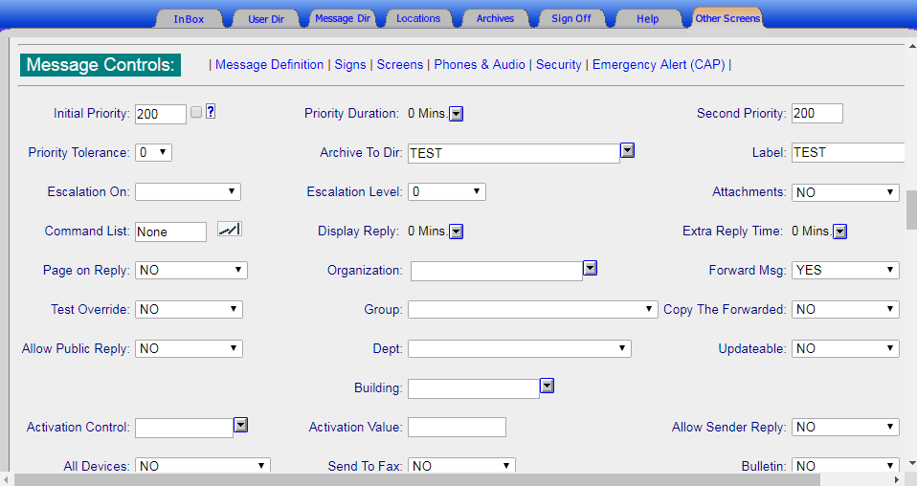Expand the Priority Tolerance dropdown
The height and width of the screenshot is (486, 917).
pyautogui.click(x=153, y=153)
